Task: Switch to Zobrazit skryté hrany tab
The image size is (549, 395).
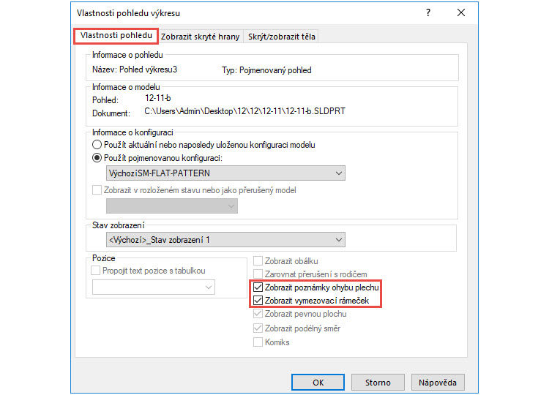Action: point(201,37)
